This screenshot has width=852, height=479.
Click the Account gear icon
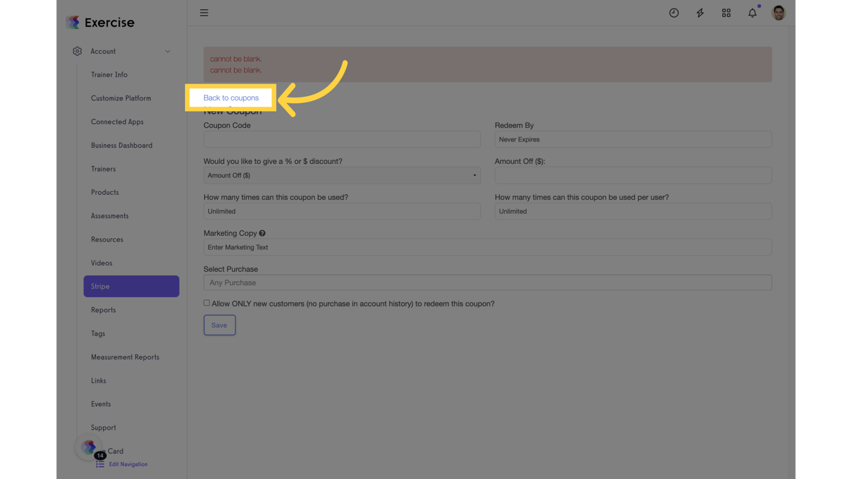pyautogui.click(x=77, y=51)
